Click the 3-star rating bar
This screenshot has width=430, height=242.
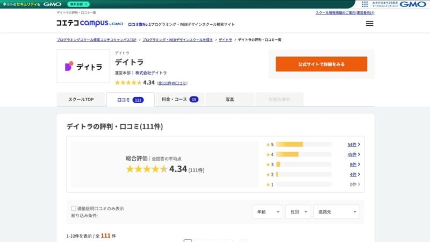click(304, 165)
